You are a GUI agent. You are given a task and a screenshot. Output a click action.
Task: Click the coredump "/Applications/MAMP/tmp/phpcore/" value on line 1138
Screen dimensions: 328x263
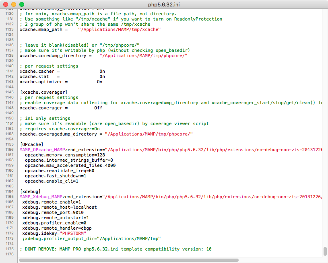(144, 55)
